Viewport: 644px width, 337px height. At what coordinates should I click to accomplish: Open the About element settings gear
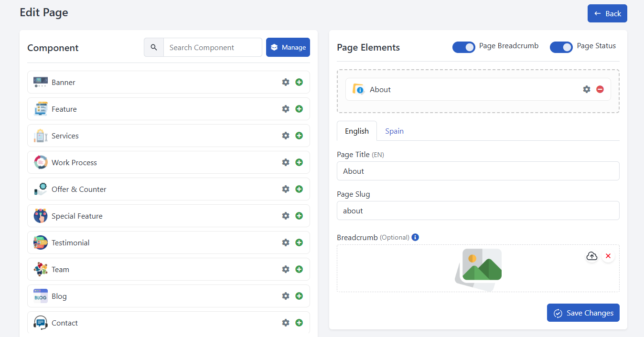[587, 89]
